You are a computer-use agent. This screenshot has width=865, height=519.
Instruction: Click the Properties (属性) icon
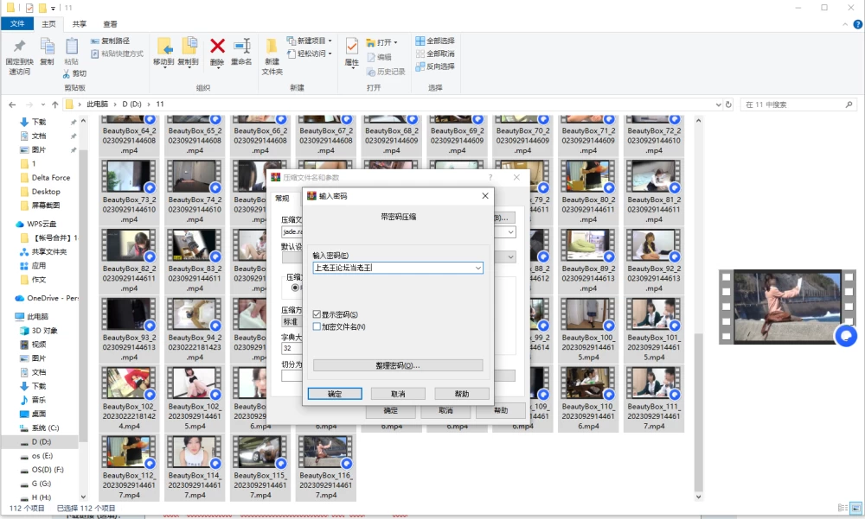tap(351, 47)
